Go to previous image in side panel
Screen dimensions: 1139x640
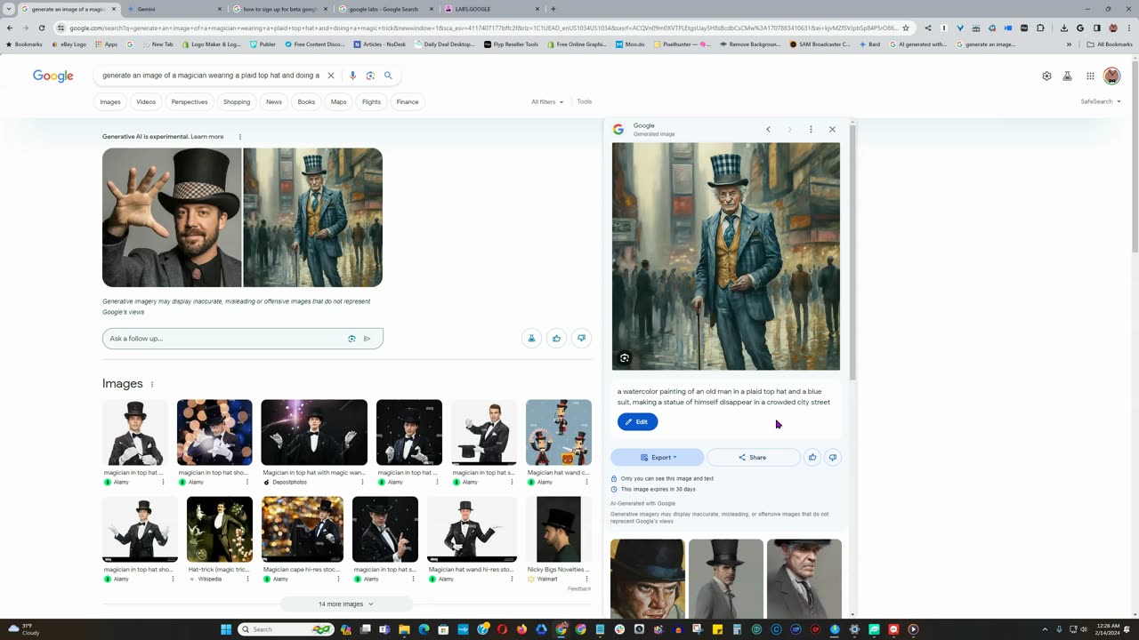[768, 130]
